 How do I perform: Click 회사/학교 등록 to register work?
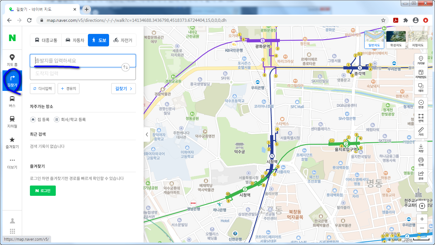70,120
